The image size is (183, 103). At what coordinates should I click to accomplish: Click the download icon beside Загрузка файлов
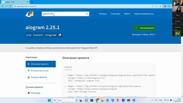tap(29, 77)
